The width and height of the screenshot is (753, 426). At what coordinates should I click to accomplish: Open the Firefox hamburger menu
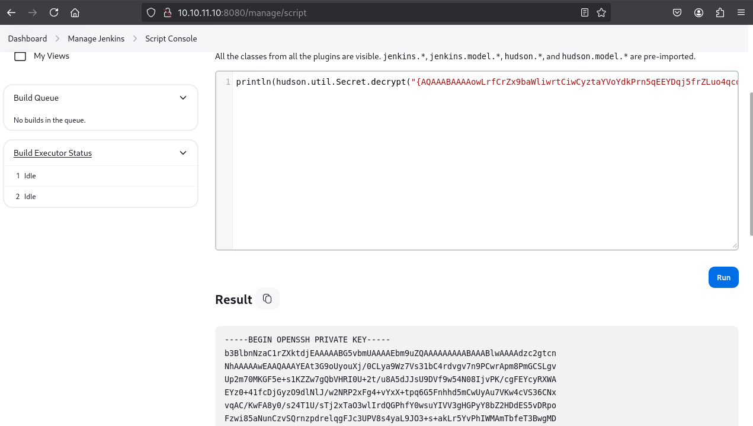(741, 12)
